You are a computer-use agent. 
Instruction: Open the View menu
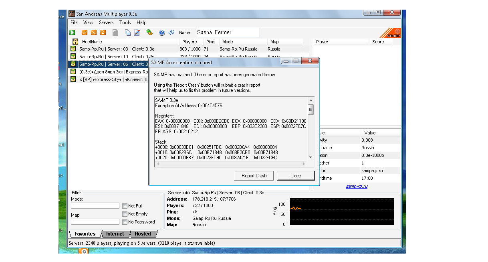[x=88, y=22]
